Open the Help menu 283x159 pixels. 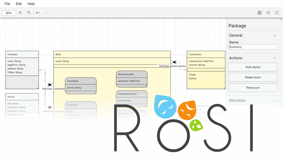point(31,4)
